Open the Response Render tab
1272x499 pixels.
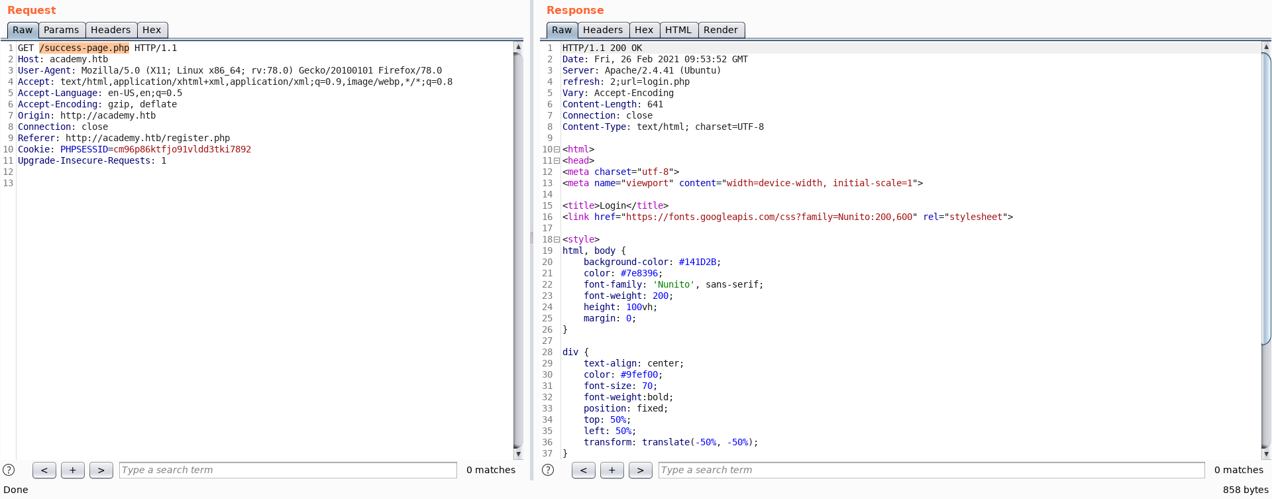721,30
